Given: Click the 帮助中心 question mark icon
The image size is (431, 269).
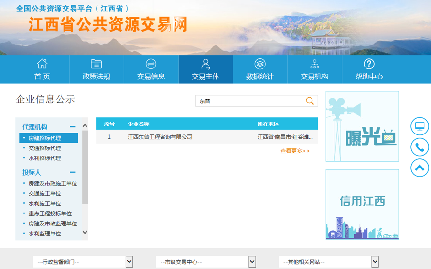Looking at the screenshot, I should pos(369,64).
